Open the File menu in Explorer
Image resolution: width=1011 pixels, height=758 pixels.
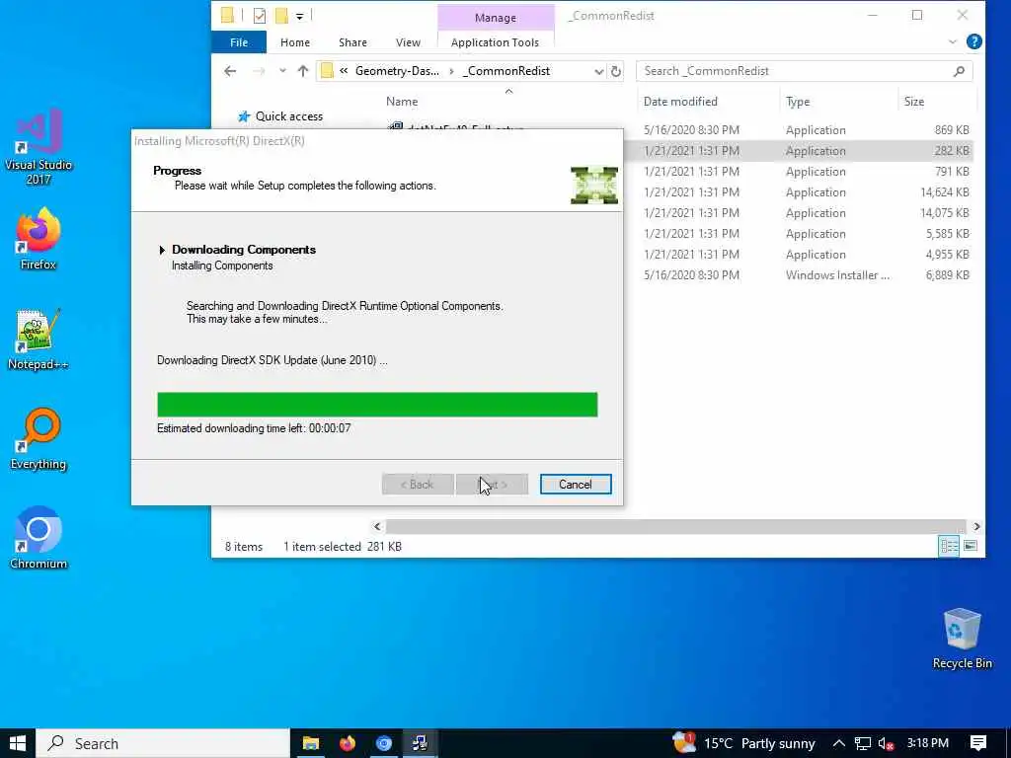tap(239, 41)
